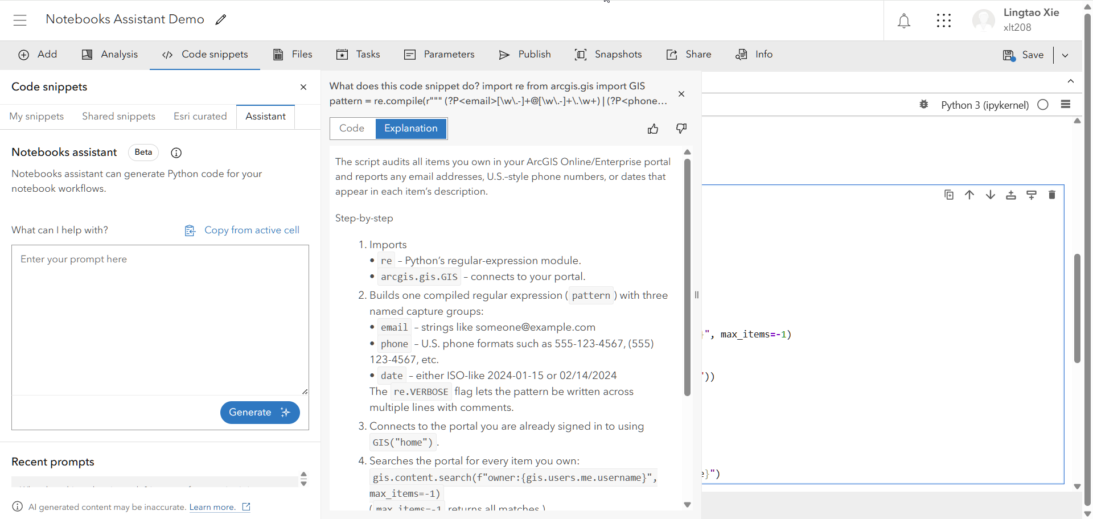The image size is (1093, 519).
Task: Select Code snippets toolbar item
Action: [x=205, y=55]
